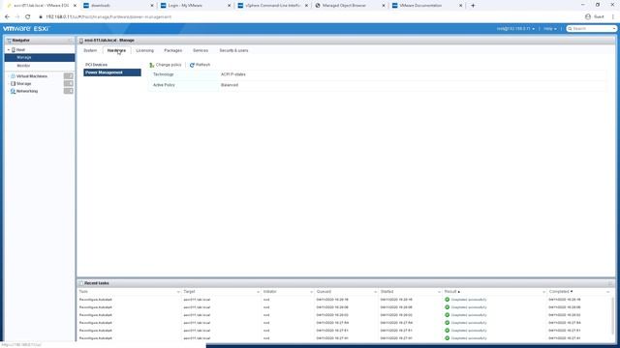Screen dimensions: 620x348
Task: Open Storage in Navigator
Action: click(23, 84)
